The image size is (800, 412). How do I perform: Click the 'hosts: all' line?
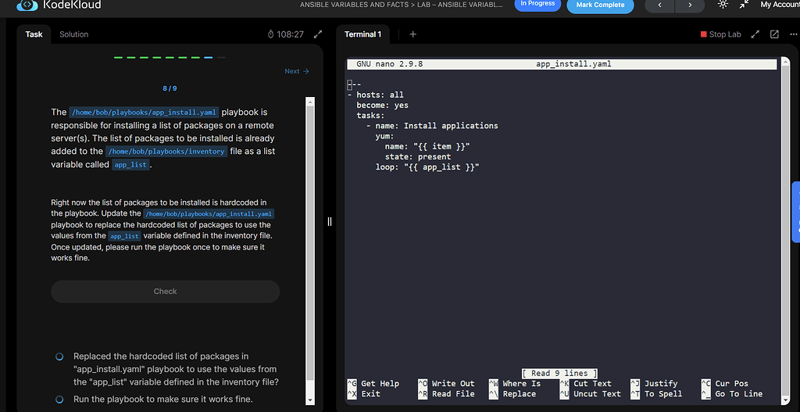tap(376, 95)
